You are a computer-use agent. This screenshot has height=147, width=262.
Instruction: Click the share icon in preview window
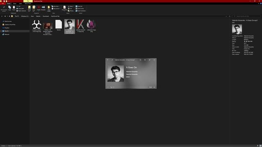[145, 60]
